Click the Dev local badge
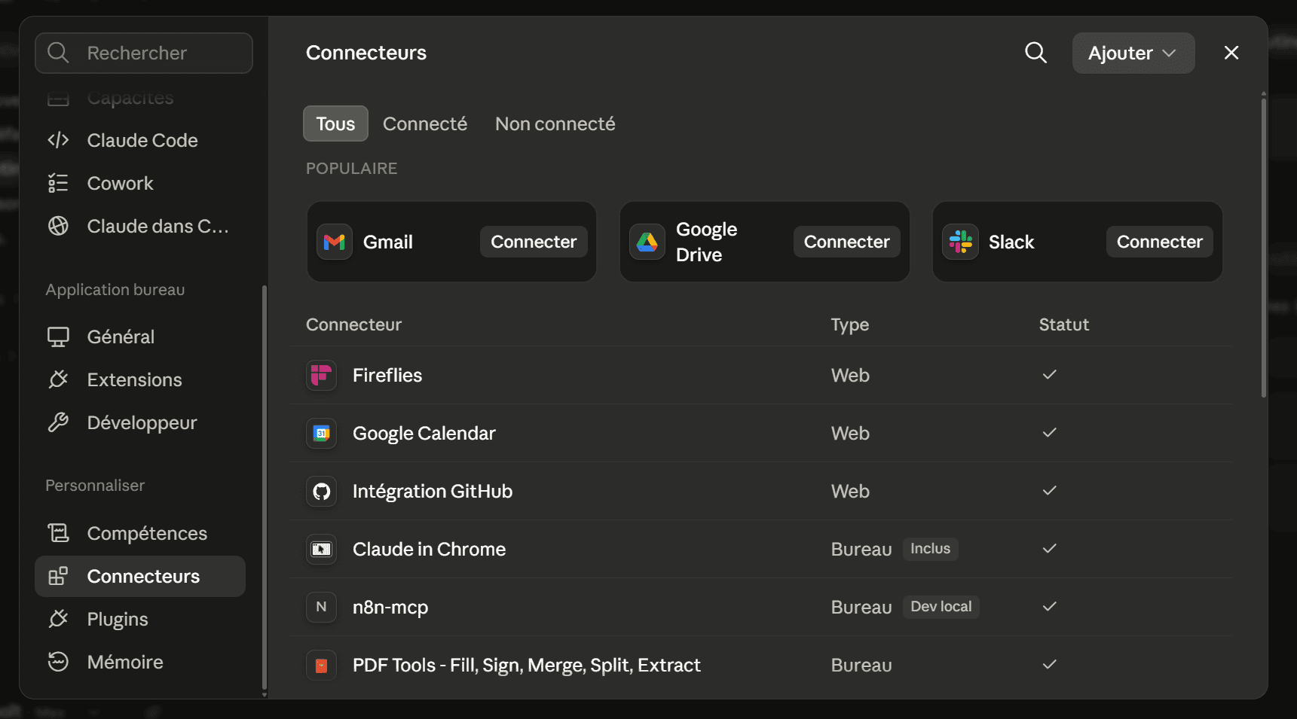 coord(941,607)
